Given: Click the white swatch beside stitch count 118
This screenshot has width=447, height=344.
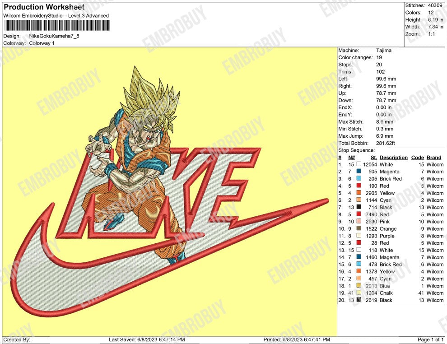Looking at the screenshot, I should (x=359, y=250).
